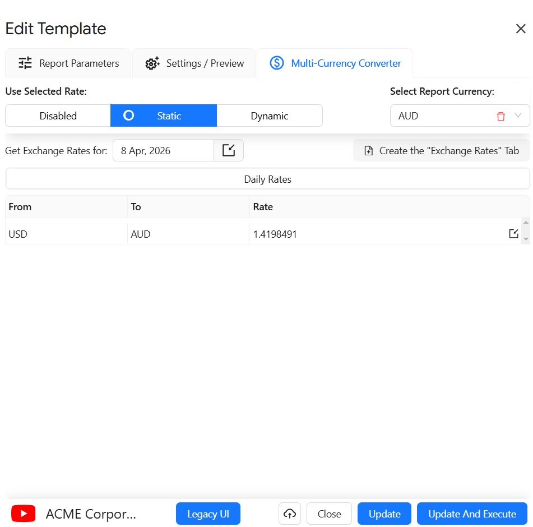Expand the Select Report Currency dropdown
Image resolution: width=533 pixels, height=527 pixels.
pyautogui.click(x=518, y=116)
